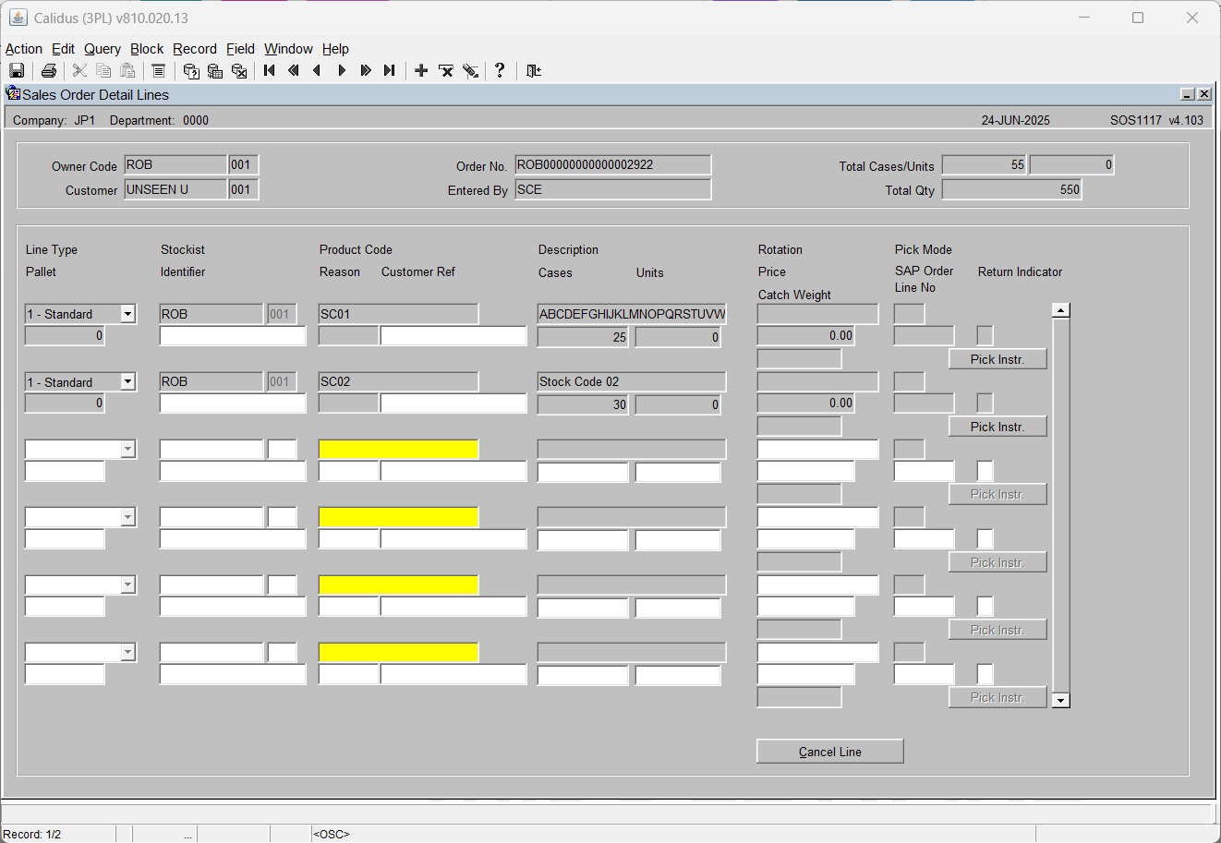Click the Exit door icon
The width and height of the screenshot is (1221, 843).
click(533, 71)
